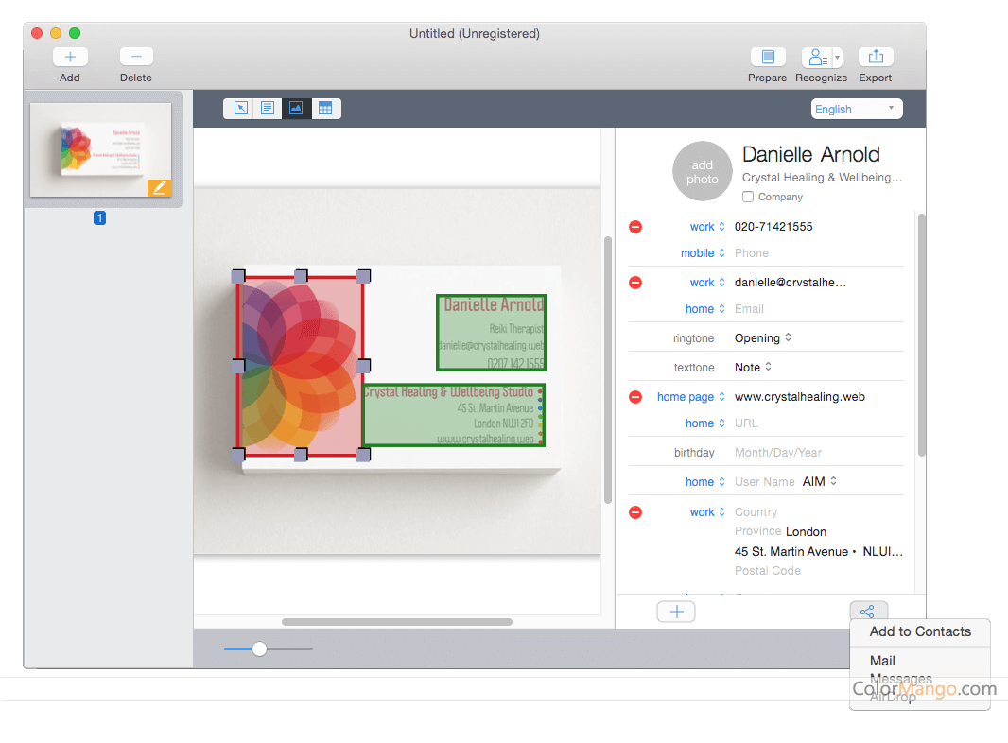
Task: Enable the Company checkbox
Action: [748, 197]
